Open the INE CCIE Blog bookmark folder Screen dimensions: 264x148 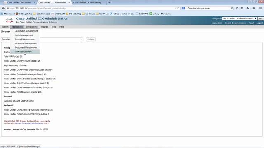73,14
